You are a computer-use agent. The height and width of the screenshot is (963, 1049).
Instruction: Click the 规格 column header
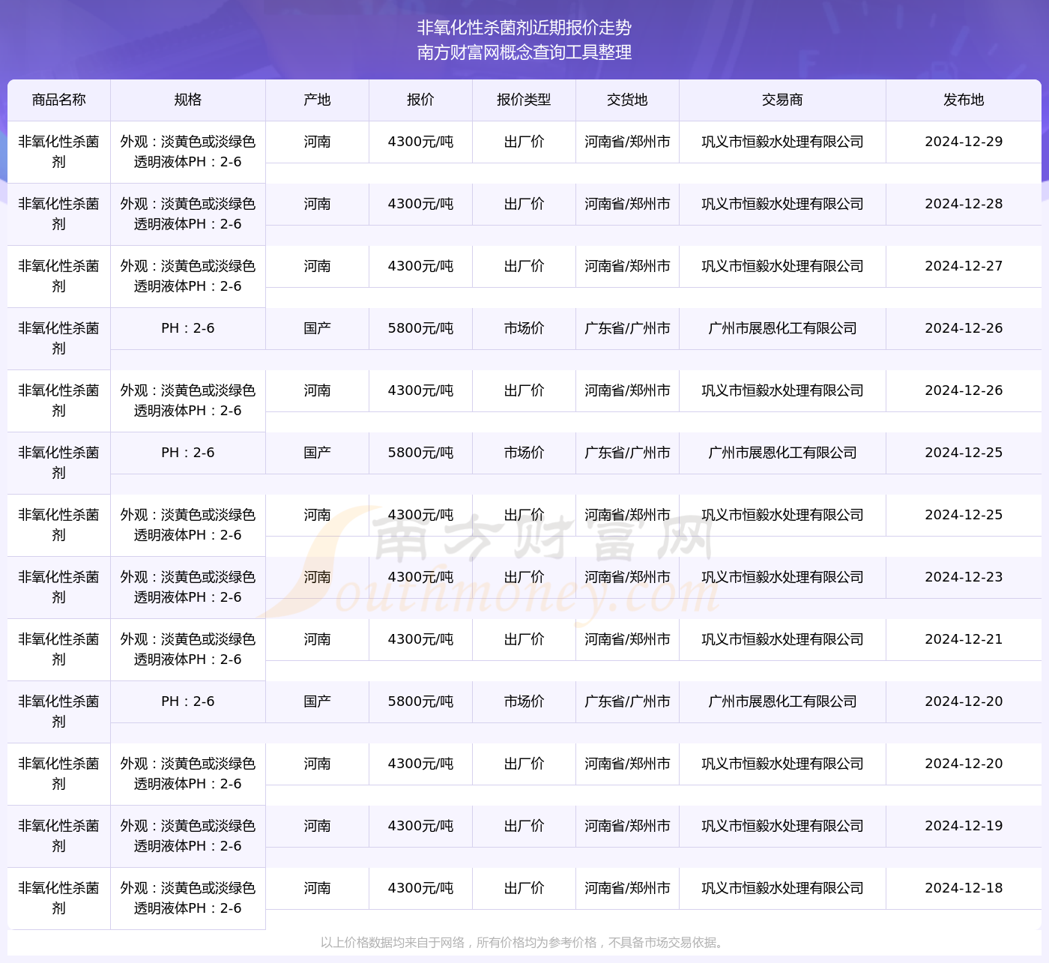point(187,100)
